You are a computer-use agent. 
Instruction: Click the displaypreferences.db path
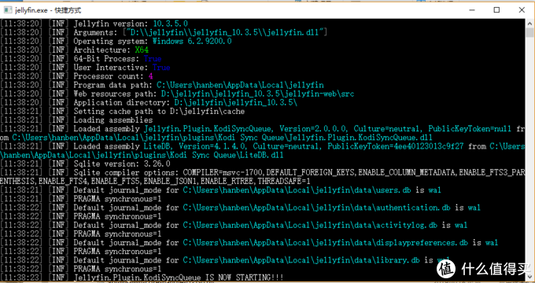[x=326, y=243]
